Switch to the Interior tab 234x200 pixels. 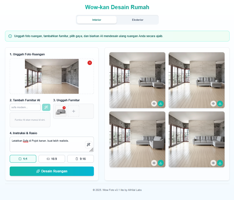coord(97,20)
